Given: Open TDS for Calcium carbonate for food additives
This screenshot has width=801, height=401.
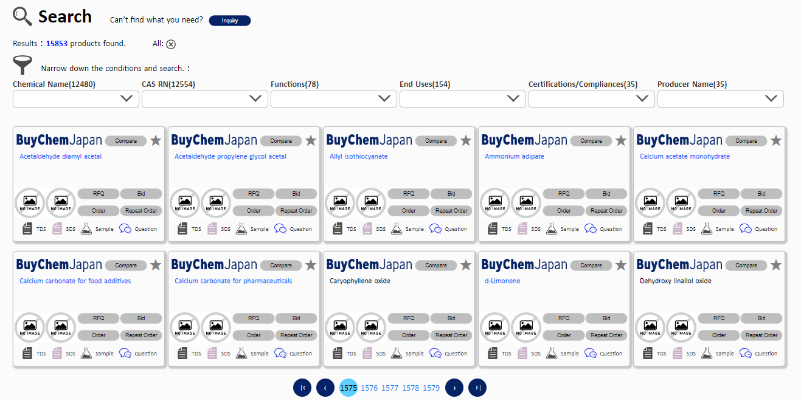Looking at the screenshot, I should (x=27, y=354).
